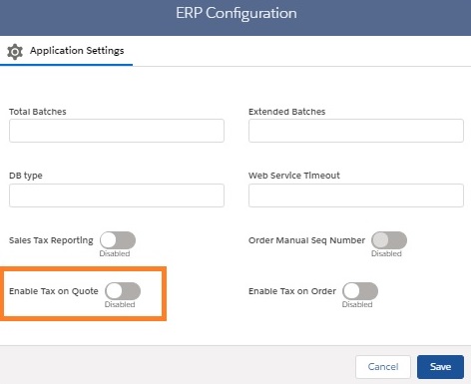
Task: Cancel the configuration dialog
Action: coord(383,367)
